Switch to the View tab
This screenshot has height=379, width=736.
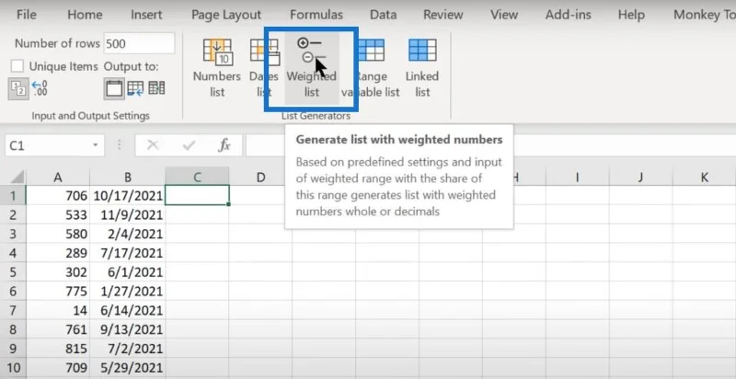pyautogui.click(x=503, y=15)
